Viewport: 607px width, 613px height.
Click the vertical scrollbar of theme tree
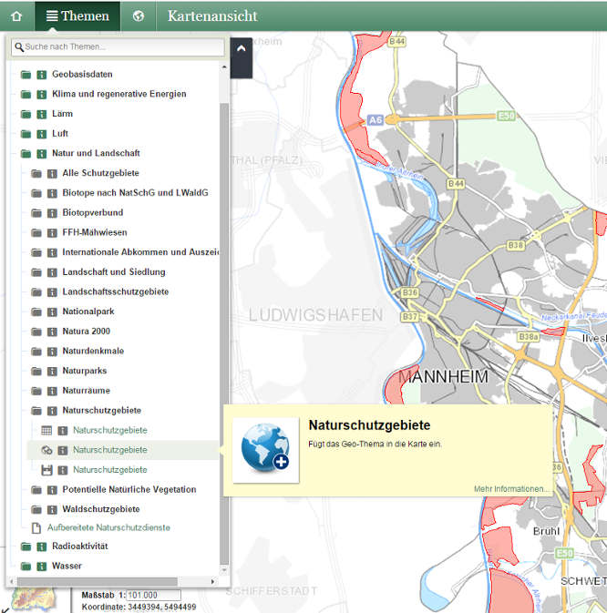tap(224, 334)
